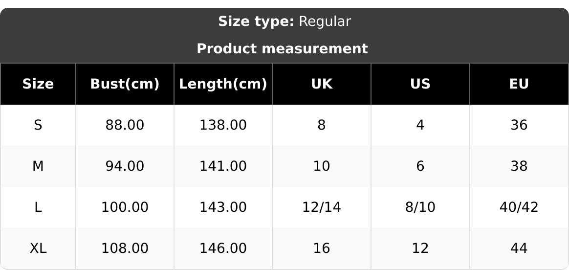Click the 88.00 bust value

(x=125, y=125)
